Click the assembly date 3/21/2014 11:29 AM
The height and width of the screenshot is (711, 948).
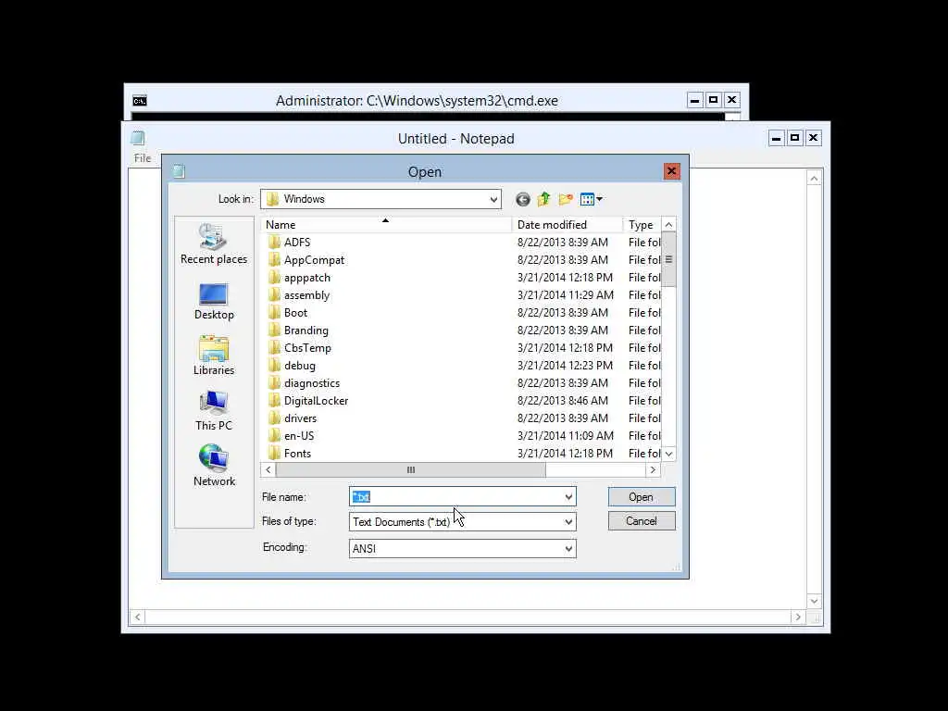(x=566, y=294)
